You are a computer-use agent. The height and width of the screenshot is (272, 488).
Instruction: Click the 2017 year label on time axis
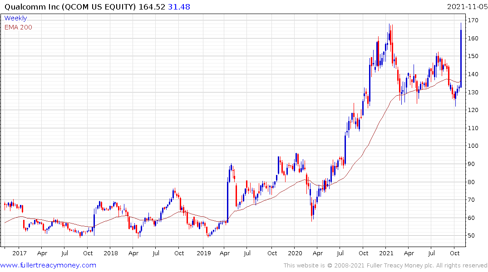(x=20, y=253)
